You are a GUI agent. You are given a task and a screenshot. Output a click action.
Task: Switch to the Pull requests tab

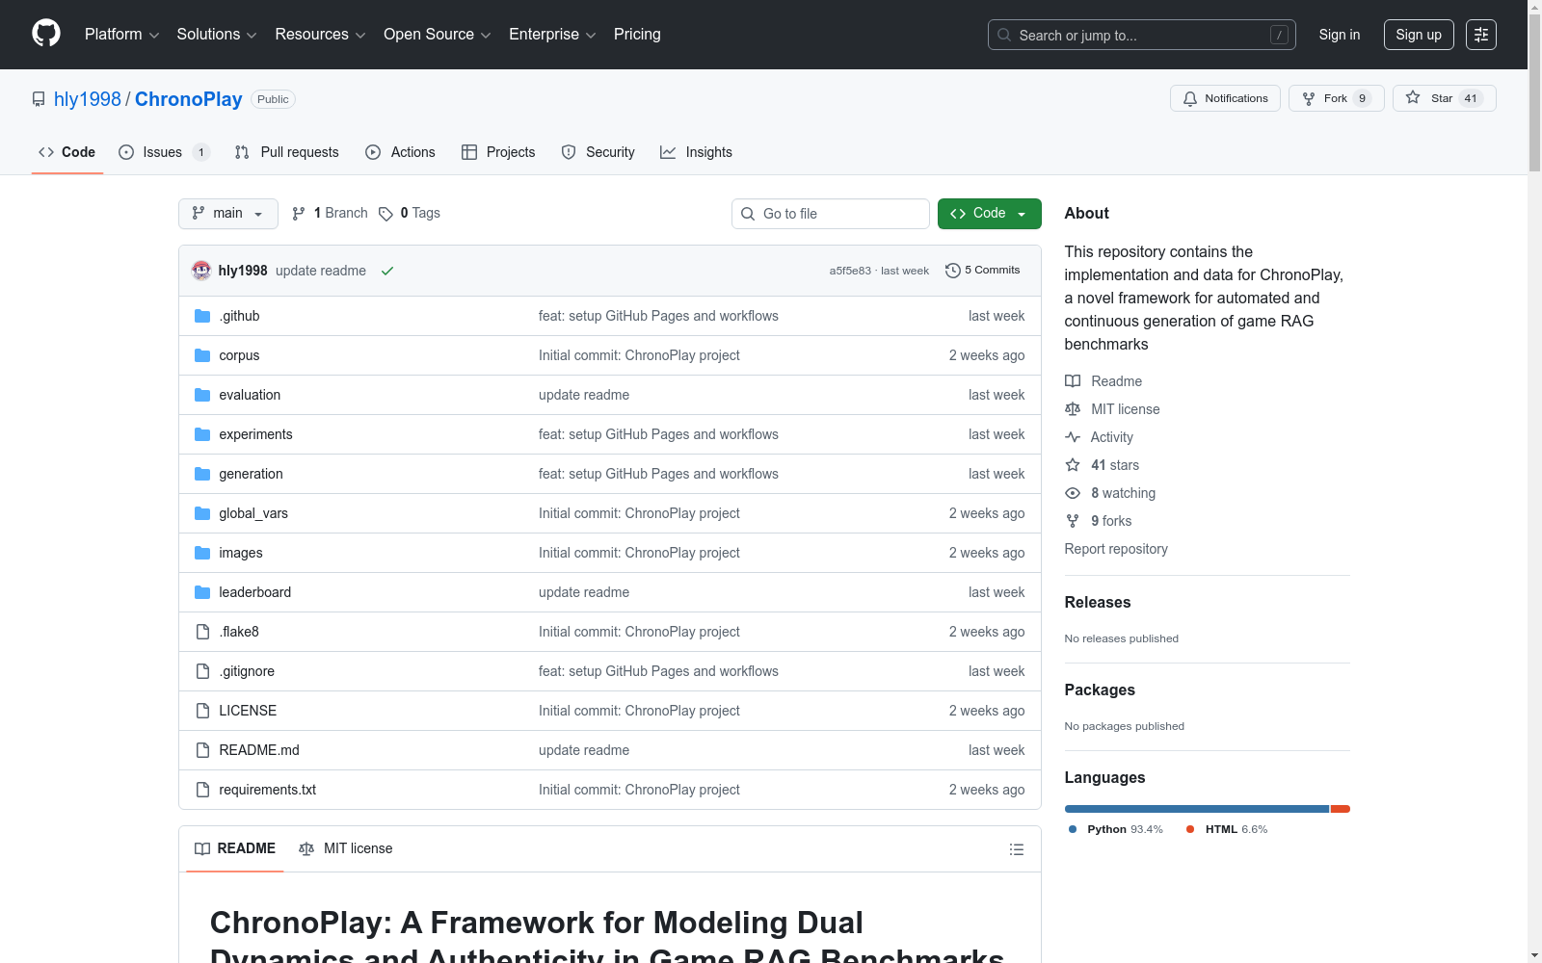pyautogui.click(x=287, y=152)
